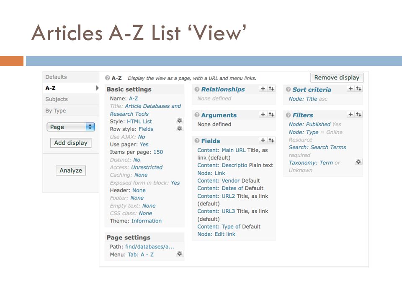Open Taxonomy Term filter settings gear
The image size is (402, 301).
pyautogui.click(x=359, y=162)
